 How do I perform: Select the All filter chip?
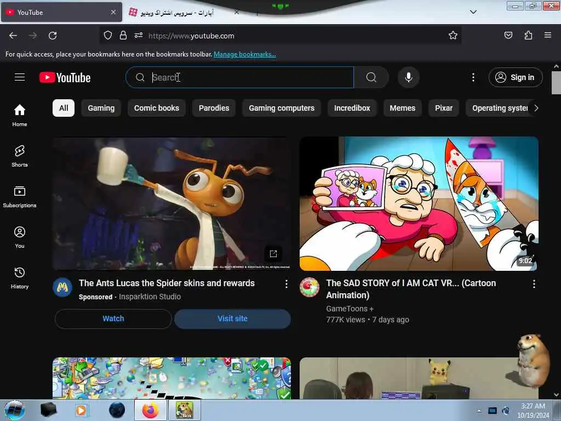pyautogui.click(x=64, y=108)
